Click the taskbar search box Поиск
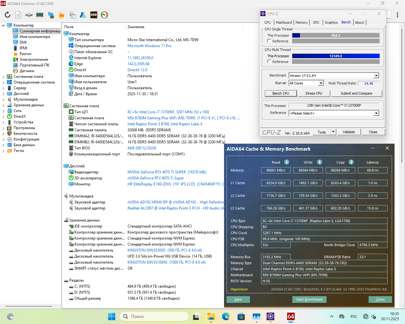This screenshot has width=405, height=324. 154,316
